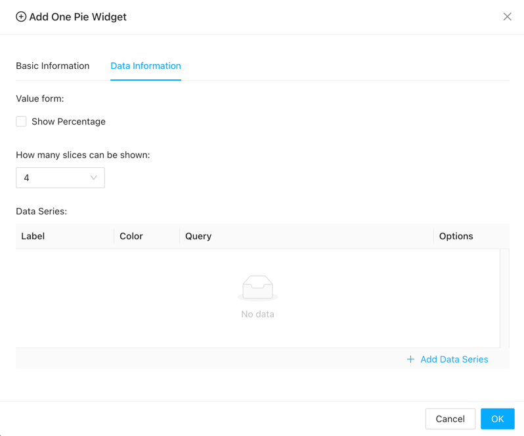Click the Query column header
The image size is (524, 436).
(x=198, y=236)
